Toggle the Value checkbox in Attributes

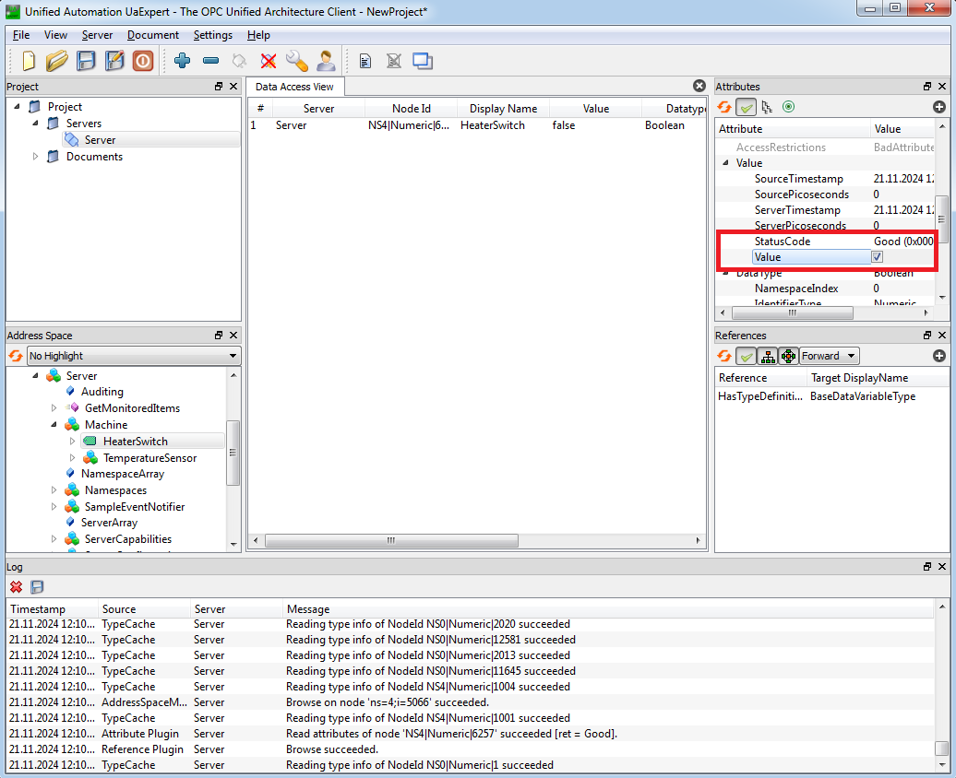tap(877, 257)
